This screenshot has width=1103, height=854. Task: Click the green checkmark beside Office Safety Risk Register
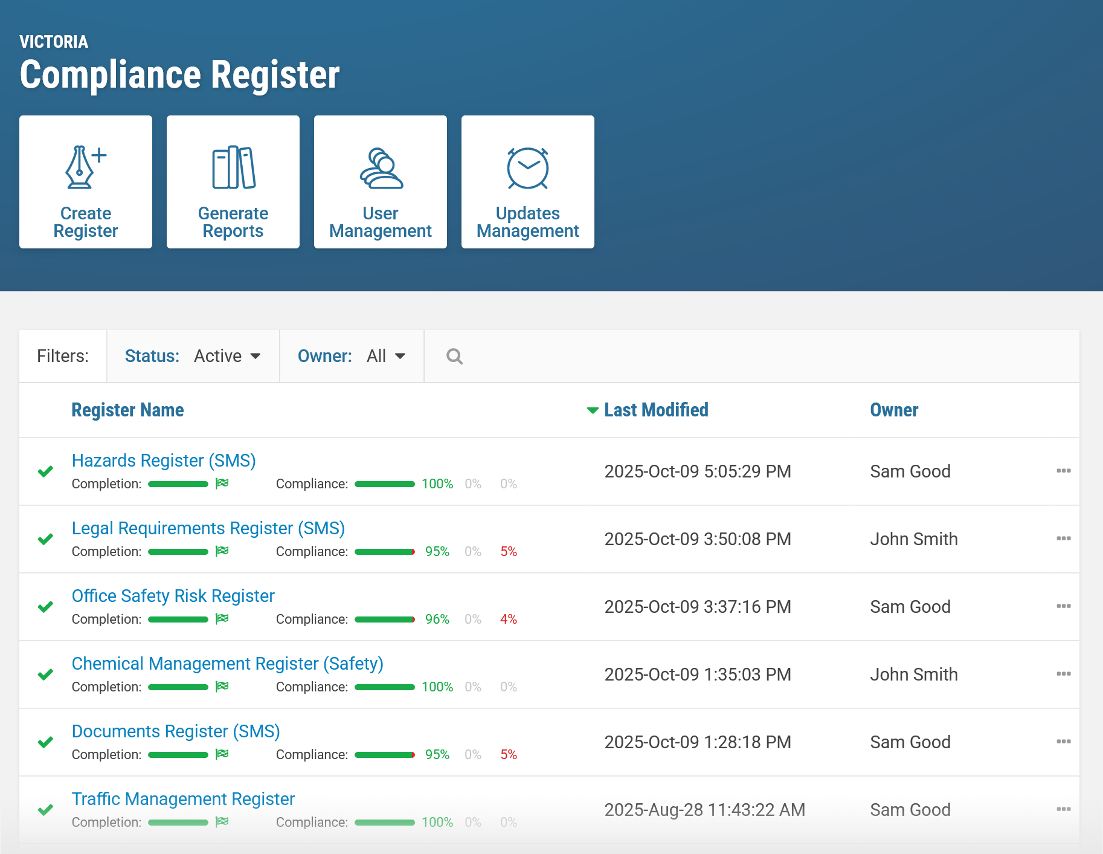[45, 607]
